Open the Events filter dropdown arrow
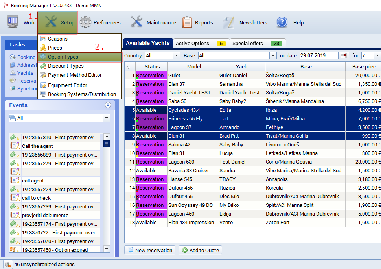The height and width of the screenshot is (269, 381). coord(107,118)
